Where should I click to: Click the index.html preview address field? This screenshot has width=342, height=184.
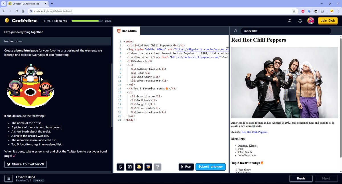pos(286,31)
